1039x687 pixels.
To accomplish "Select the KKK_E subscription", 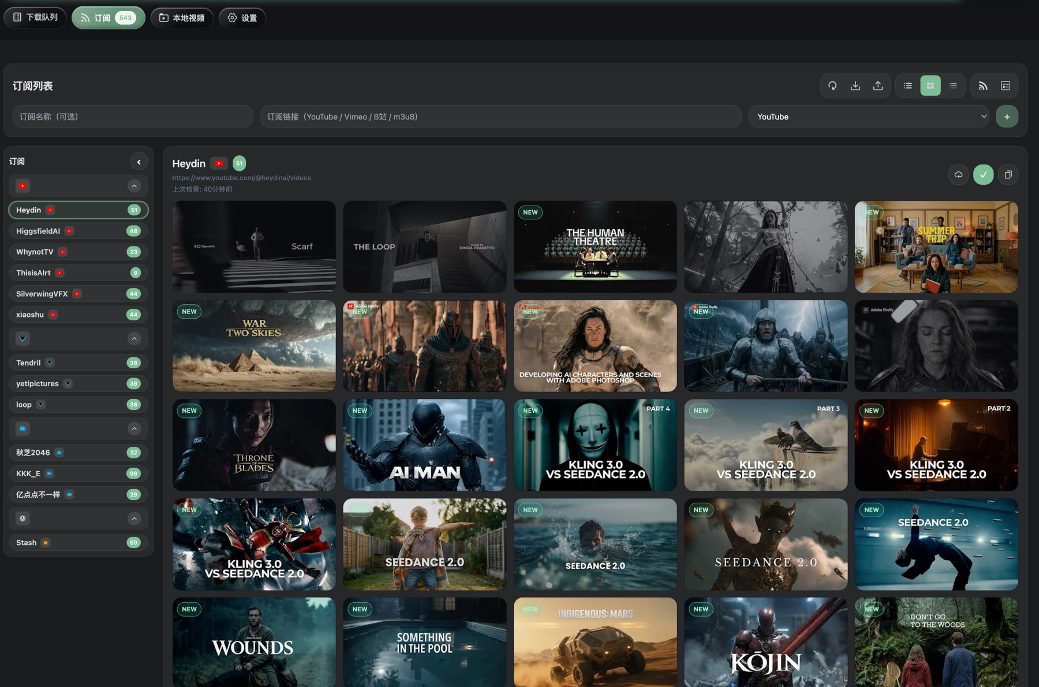I will click(x=79, y=473).
